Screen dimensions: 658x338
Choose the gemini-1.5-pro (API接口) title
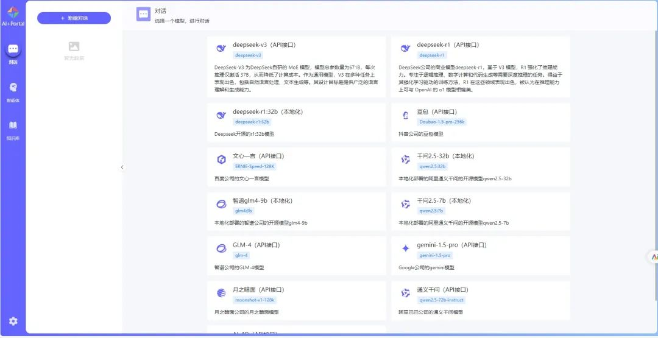tap(452, 244)
